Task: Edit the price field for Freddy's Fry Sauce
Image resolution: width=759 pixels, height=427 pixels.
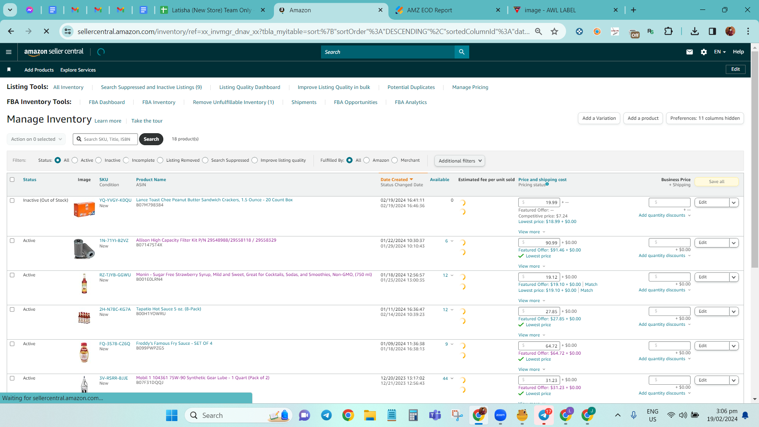Action: [x=539, y=346]
